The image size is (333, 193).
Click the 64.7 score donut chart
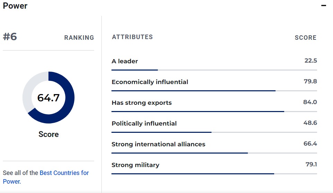[48, 98]
